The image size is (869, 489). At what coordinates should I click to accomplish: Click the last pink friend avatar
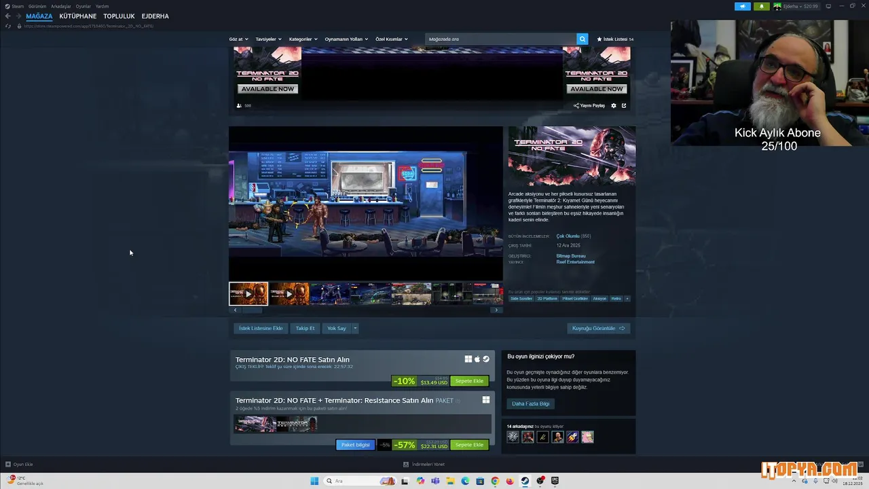587,437
